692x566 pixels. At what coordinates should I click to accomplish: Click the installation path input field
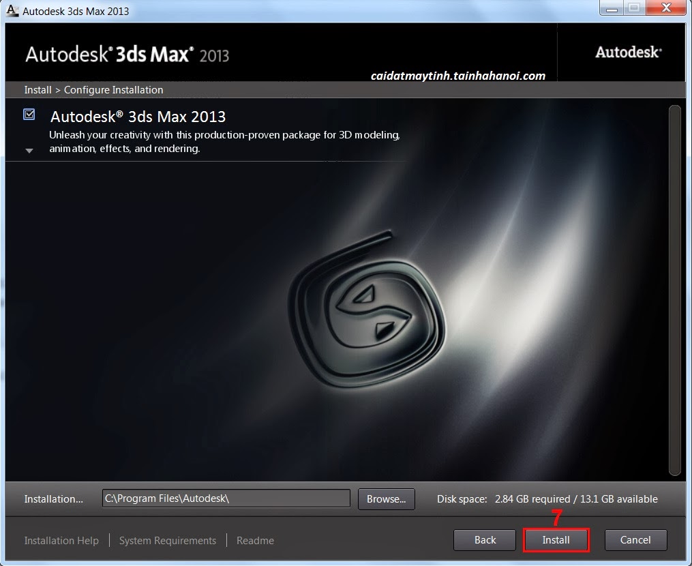[226, 498]
